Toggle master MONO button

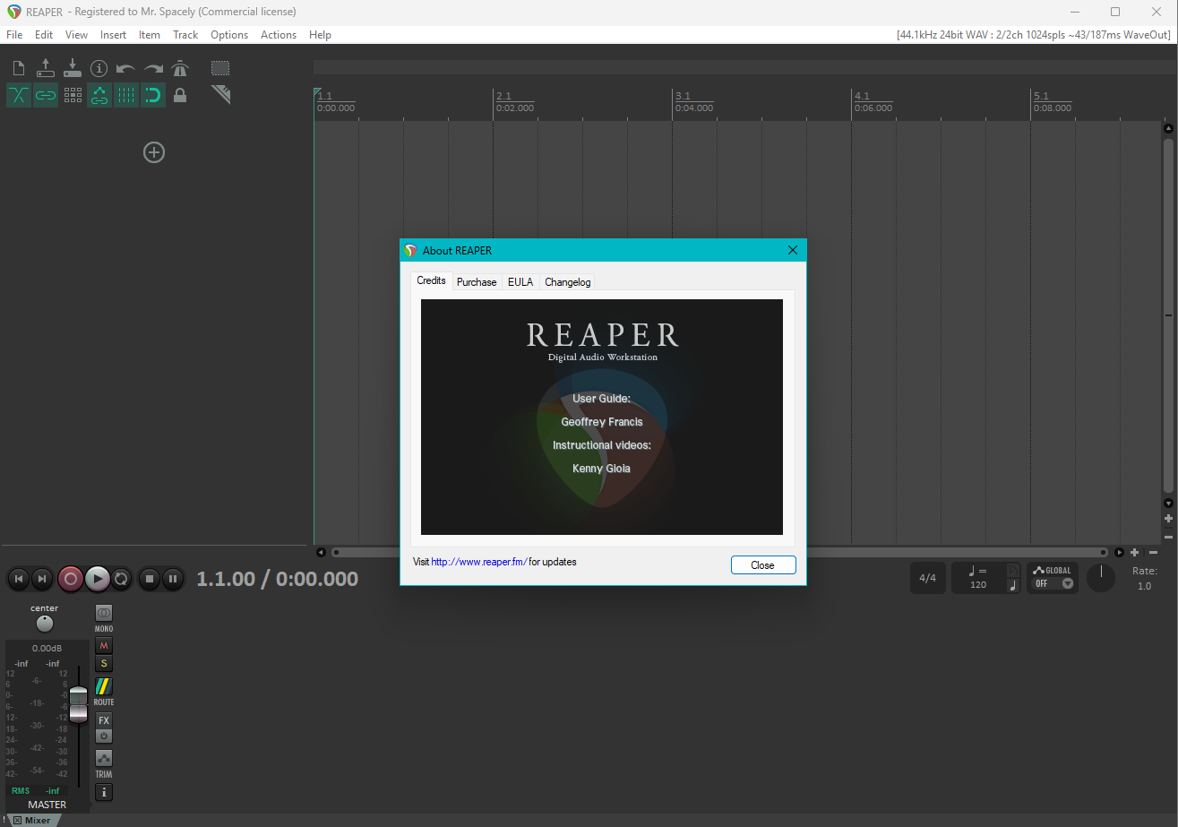(104, 613)
